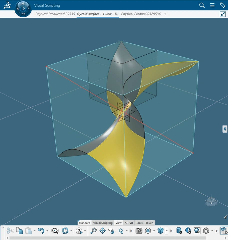This screenshot has width=228, height=240.
Task: Click the robot axis triad at bottom right
Action: point(211,201)
